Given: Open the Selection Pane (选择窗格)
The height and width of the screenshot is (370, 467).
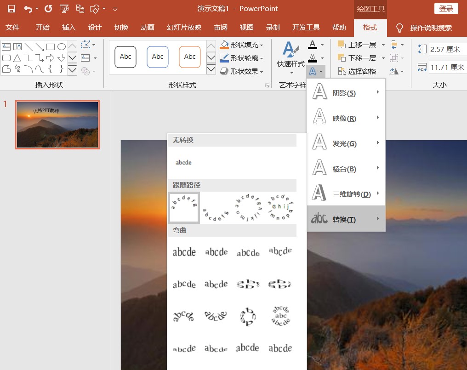Looking at the screenshot, I should click(x=357, y=71).
